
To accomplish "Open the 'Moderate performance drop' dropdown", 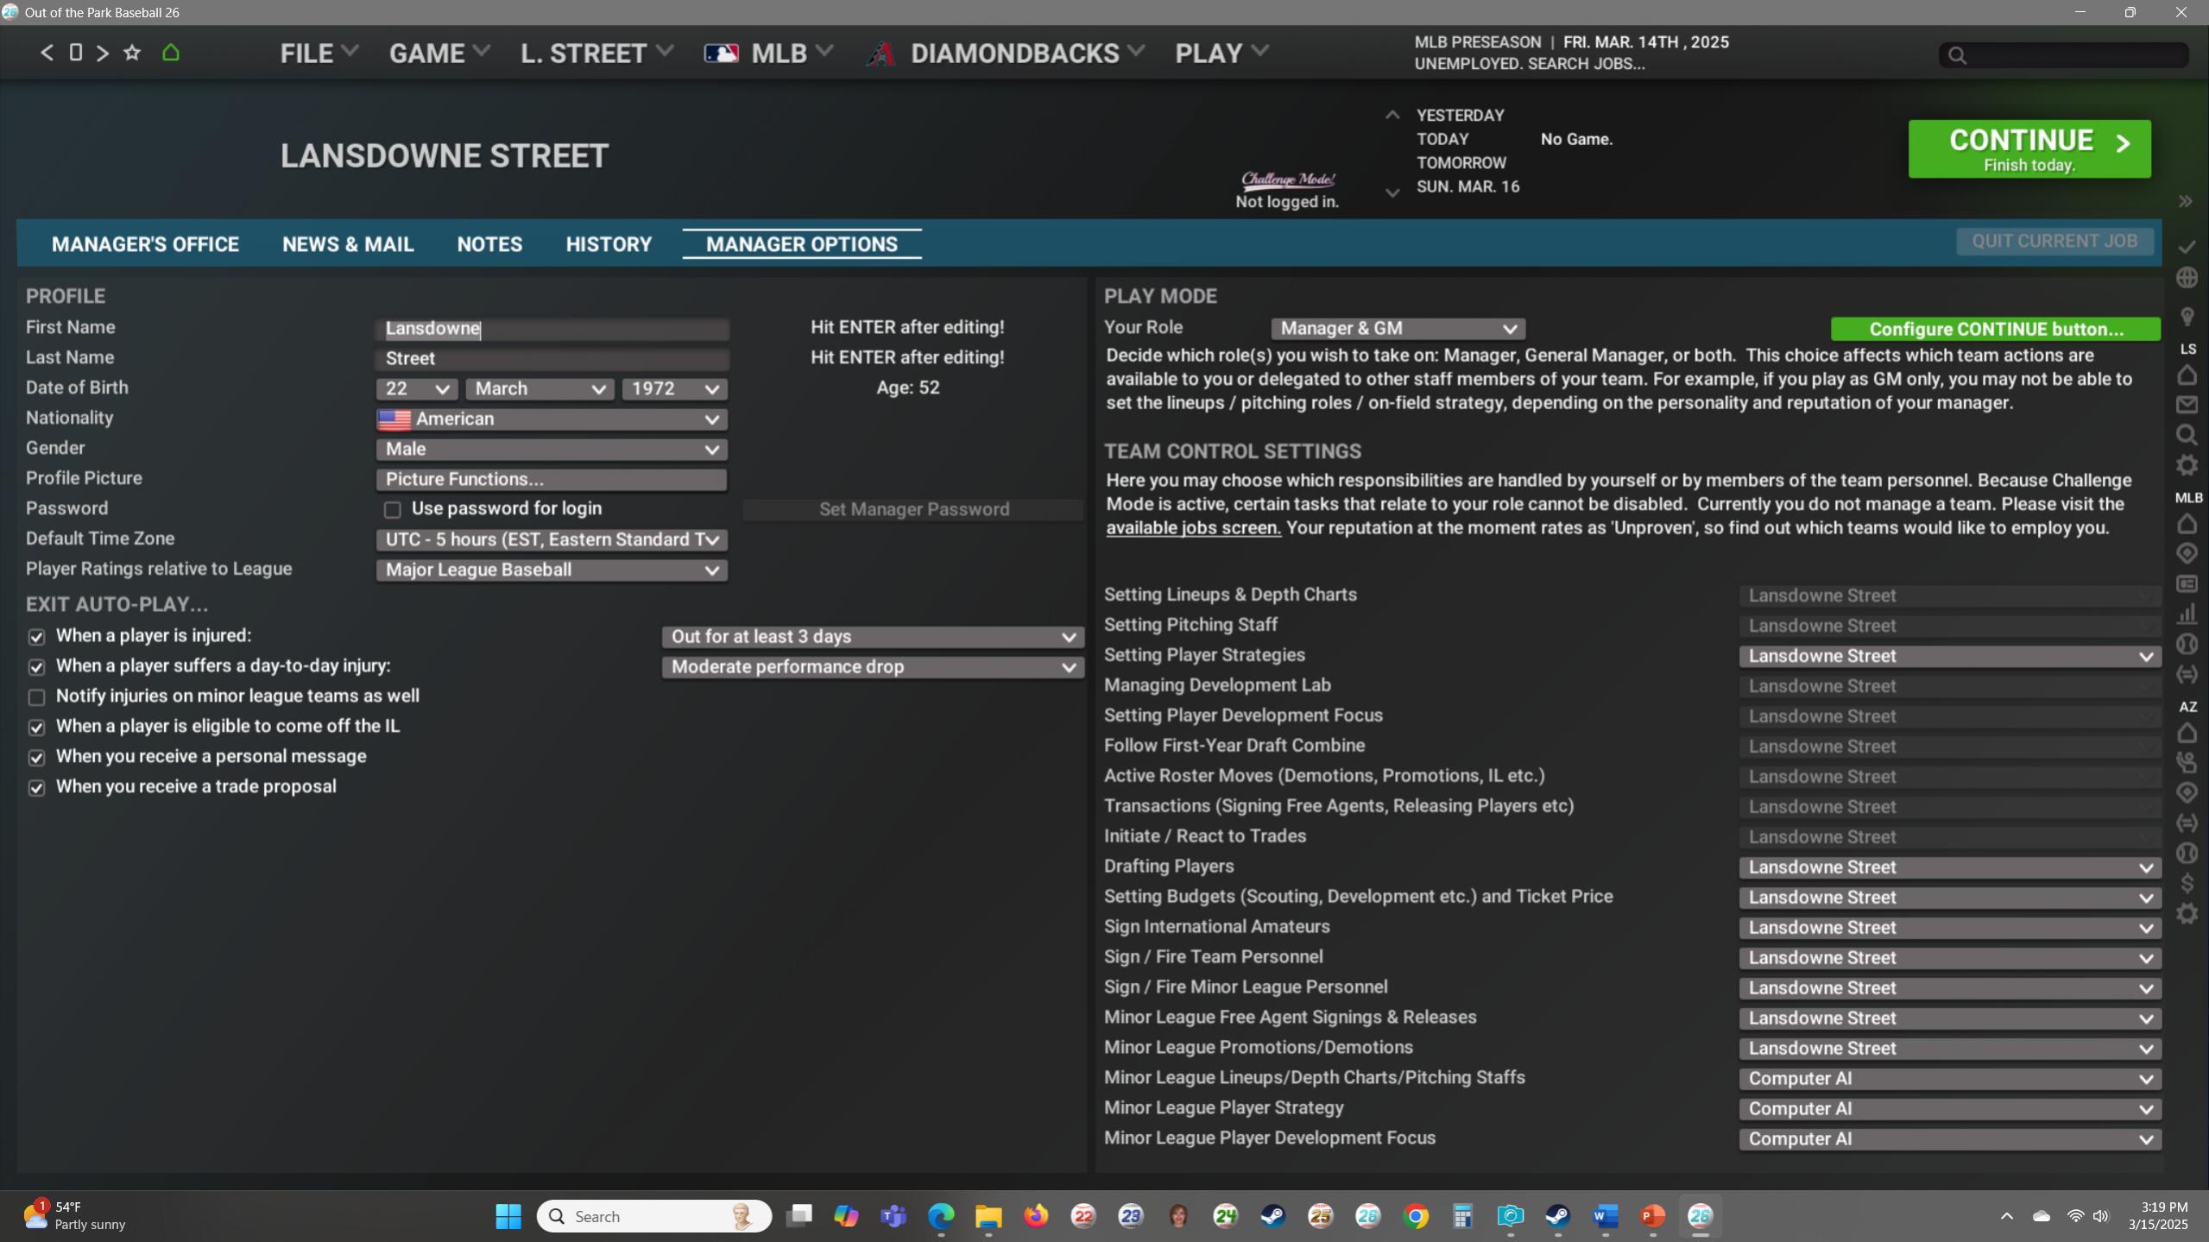I will click(873, 667).
